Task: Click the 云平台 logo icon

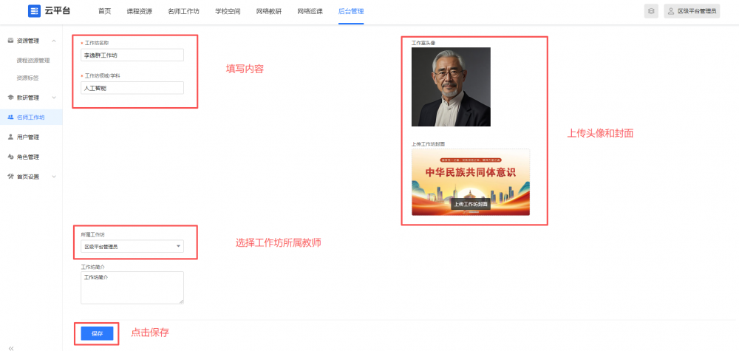Action: tap(34, 11)
